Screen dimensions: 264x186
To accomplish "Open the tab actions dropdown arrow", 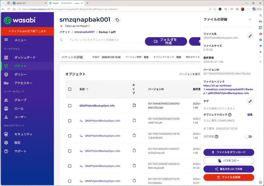I will [x=3, y=3].
